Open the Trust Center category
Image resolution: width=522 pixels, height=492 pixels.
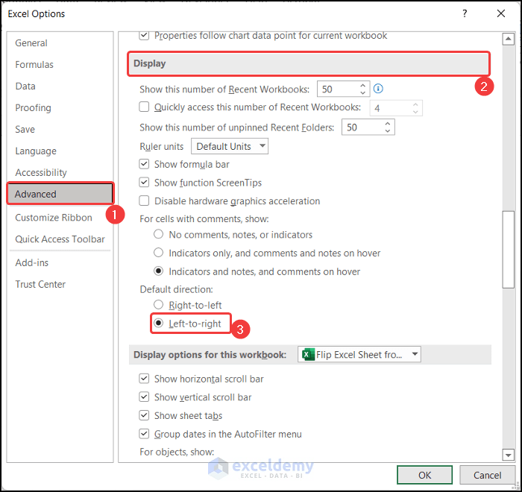point(40,284)
